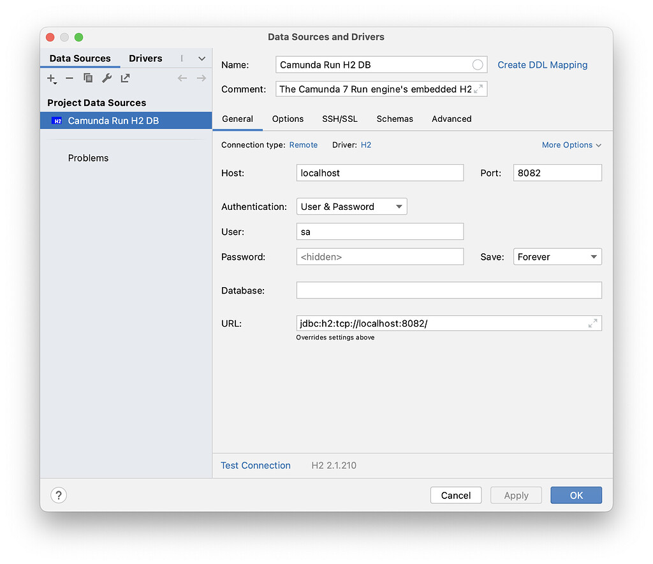
Task: Add a new data source with the plus icon
Action: point(51,78)
